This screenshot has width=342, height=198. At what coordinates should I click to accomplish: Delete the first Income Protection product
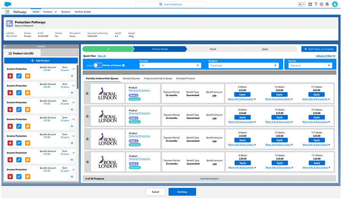10,76
